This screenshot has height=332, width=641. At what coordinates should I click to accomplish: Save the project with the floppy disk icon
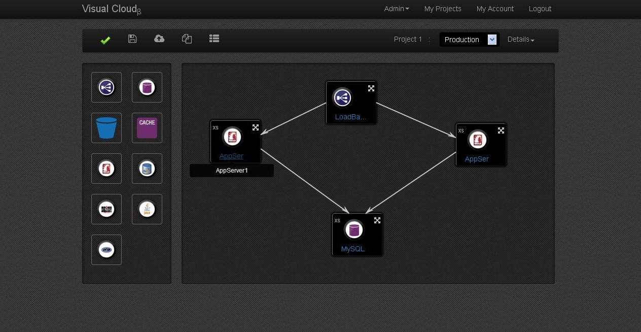coord(132,39)
